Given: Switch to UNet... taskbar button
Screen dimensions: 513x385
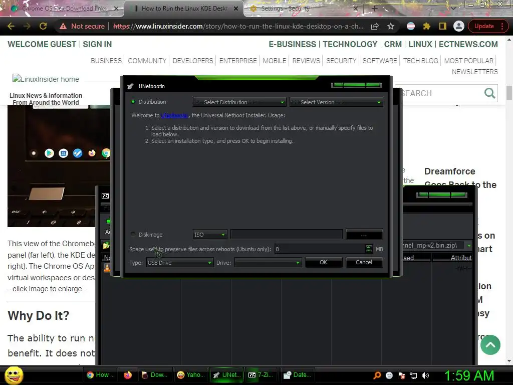Looking at the screenshot, I should pos(226,375).
